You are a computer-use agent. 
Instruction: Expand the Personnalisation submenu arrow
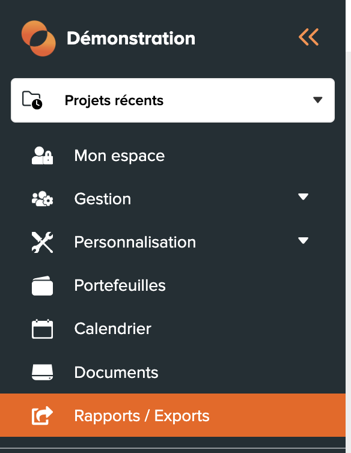tap(303, 240)
